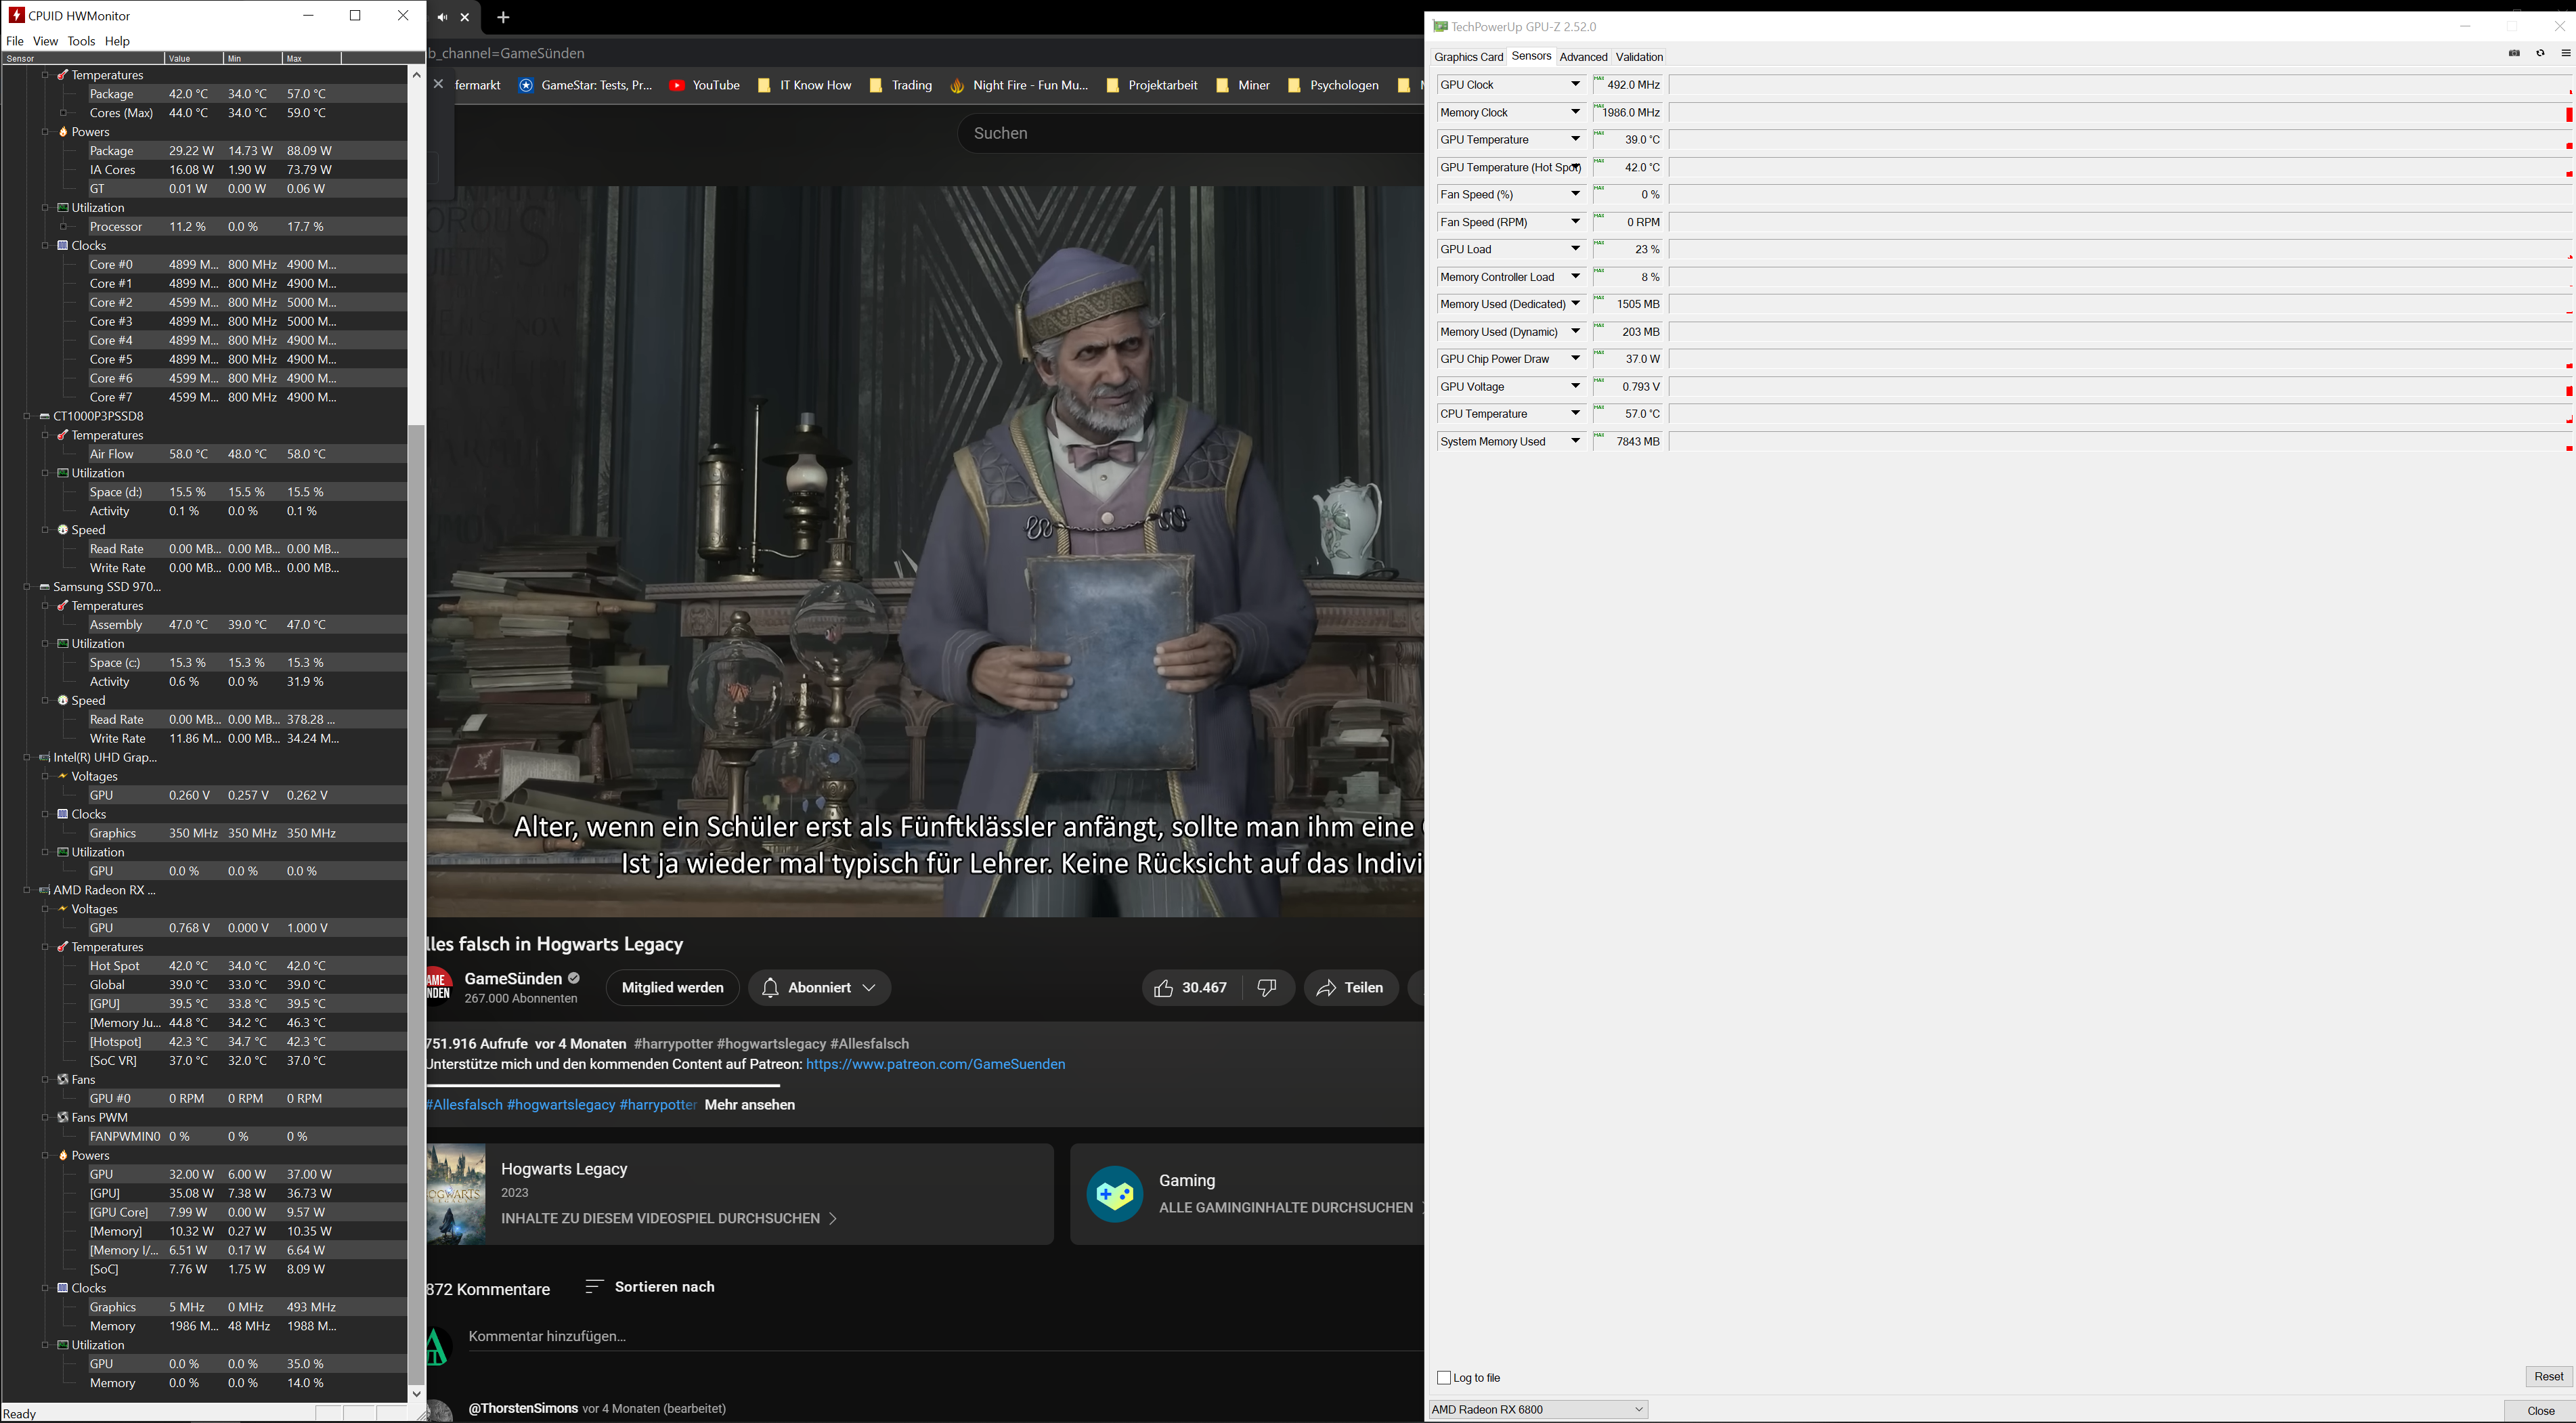Click the Gaming category controller icon
Viewport: 2576px width, 1423px height.
[1115, 1194]
